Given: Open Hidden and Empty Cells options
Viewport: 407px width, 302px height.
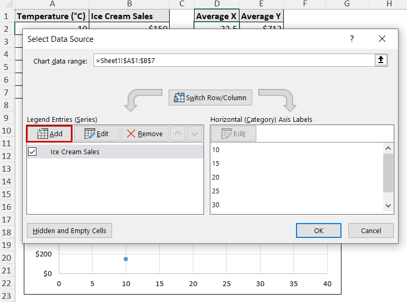Looking at the screenshot, I should (x=69, y=230).
